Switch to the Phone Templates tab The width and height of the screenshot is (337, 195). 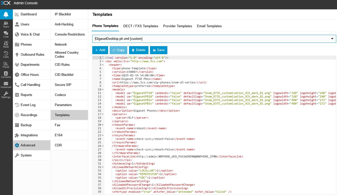105,26
